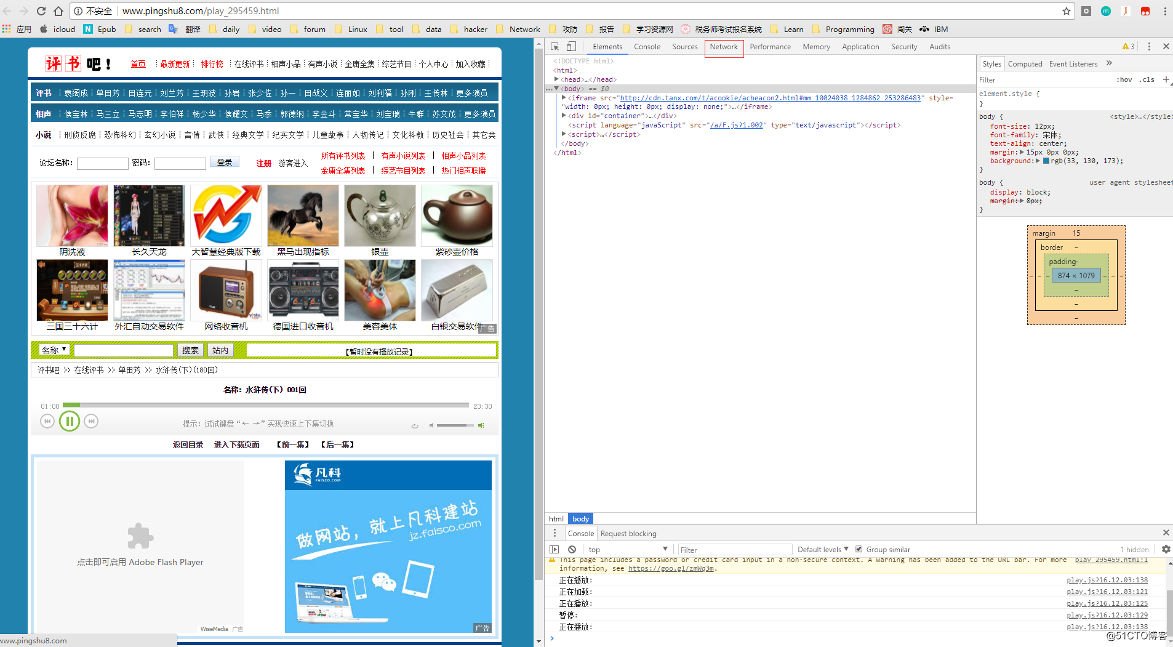Screen dimensions: 1173x647
Task: Reload the page with browser refresh icon
Action: tap(41, 11)
